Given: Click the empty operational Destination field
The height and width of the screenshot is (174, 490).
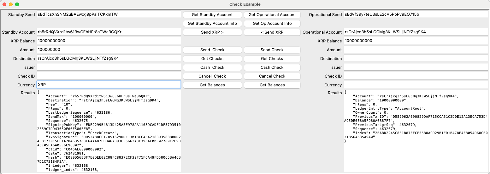Looking at the screenshot, I should tap(416, 58).
